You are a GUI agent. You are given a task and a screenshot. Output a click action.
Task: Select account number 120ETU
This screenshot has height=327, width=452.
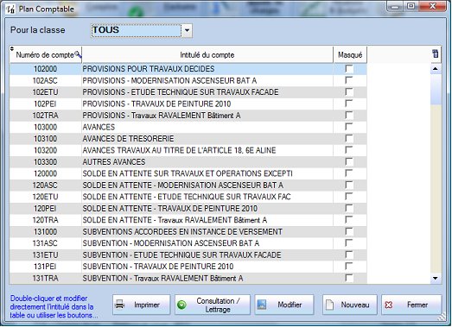(x=45, y=197)
